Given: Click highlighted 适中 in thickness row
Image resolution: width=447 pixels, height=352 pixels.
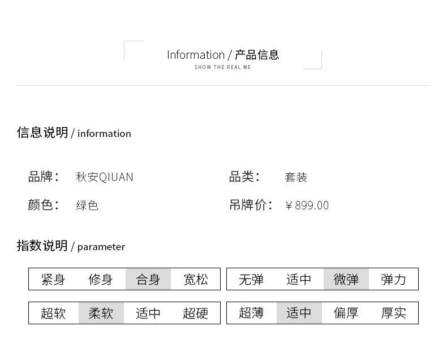Looking at the screenshot, I should tap(299, 313).
